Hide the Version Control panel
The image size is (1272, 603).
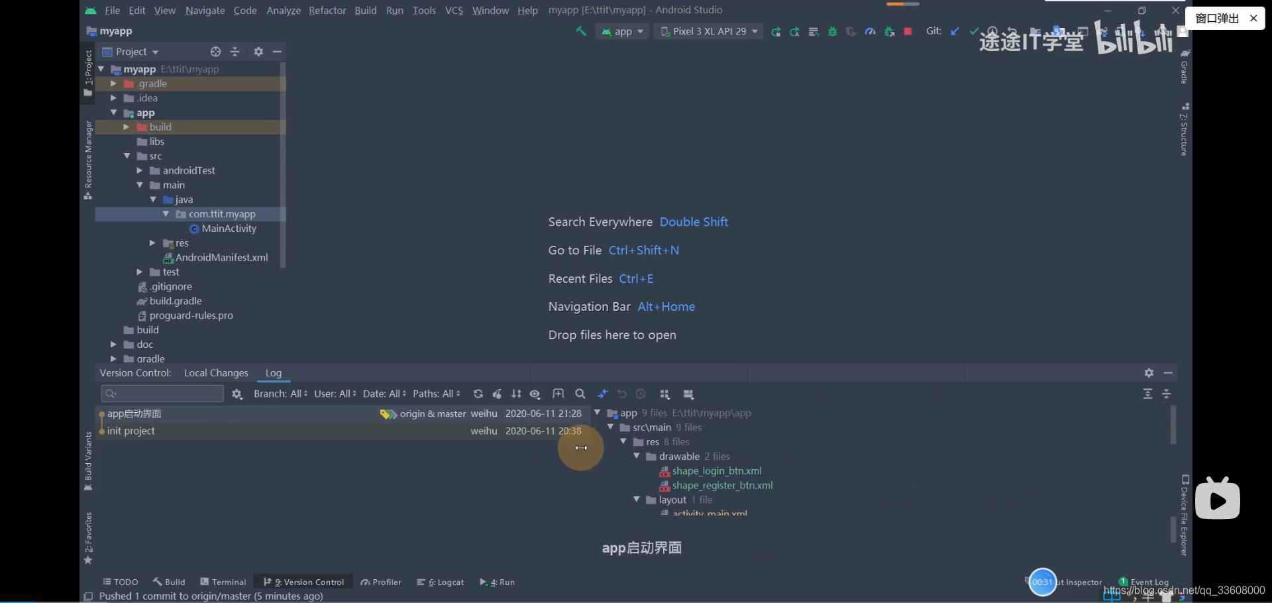pos(1168,373)
